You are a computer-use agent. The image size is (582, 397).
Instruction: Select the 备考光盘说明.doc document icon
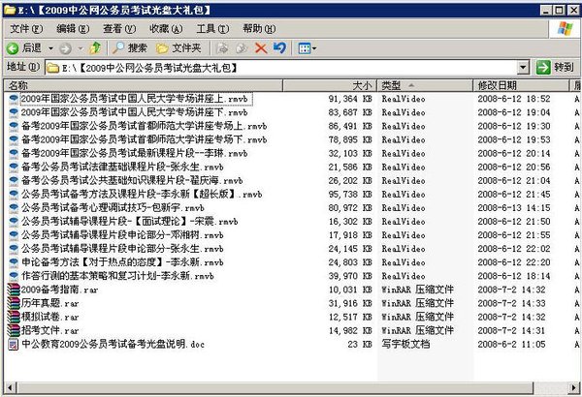14,345
